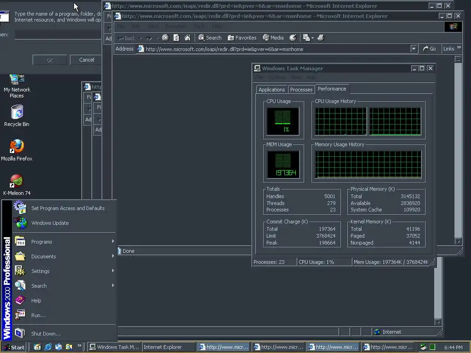
Task: Toggle the Favorites panel button
Action: click(242, 38)
